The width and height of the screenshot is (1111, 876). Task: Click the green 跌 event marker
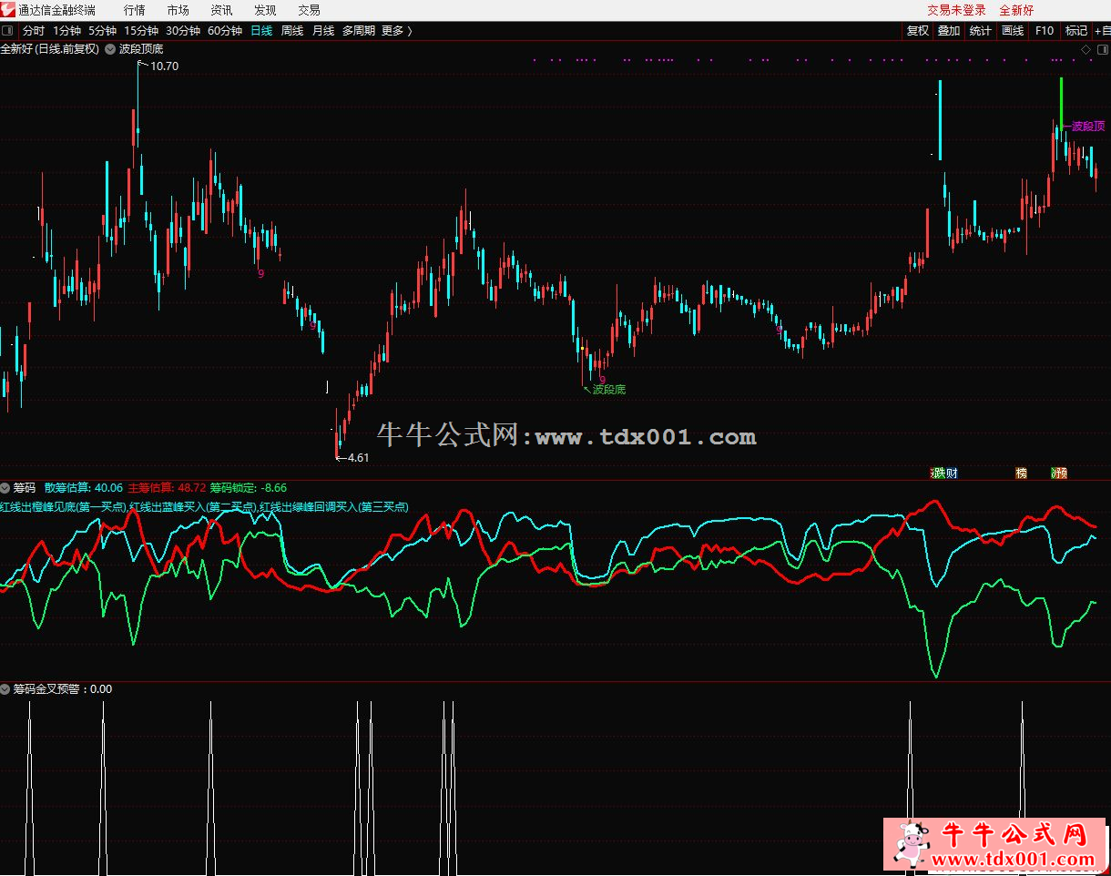coord(940,474)
